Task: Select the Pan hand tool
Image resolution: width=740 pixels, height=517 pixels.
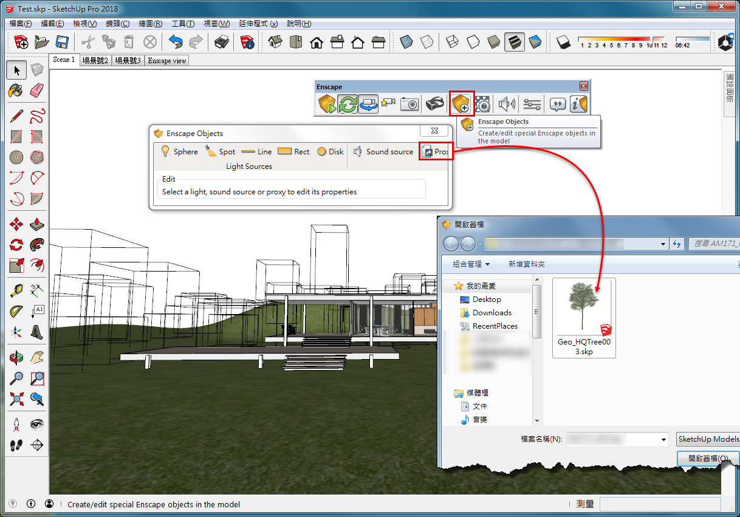Action: (37, 358)
